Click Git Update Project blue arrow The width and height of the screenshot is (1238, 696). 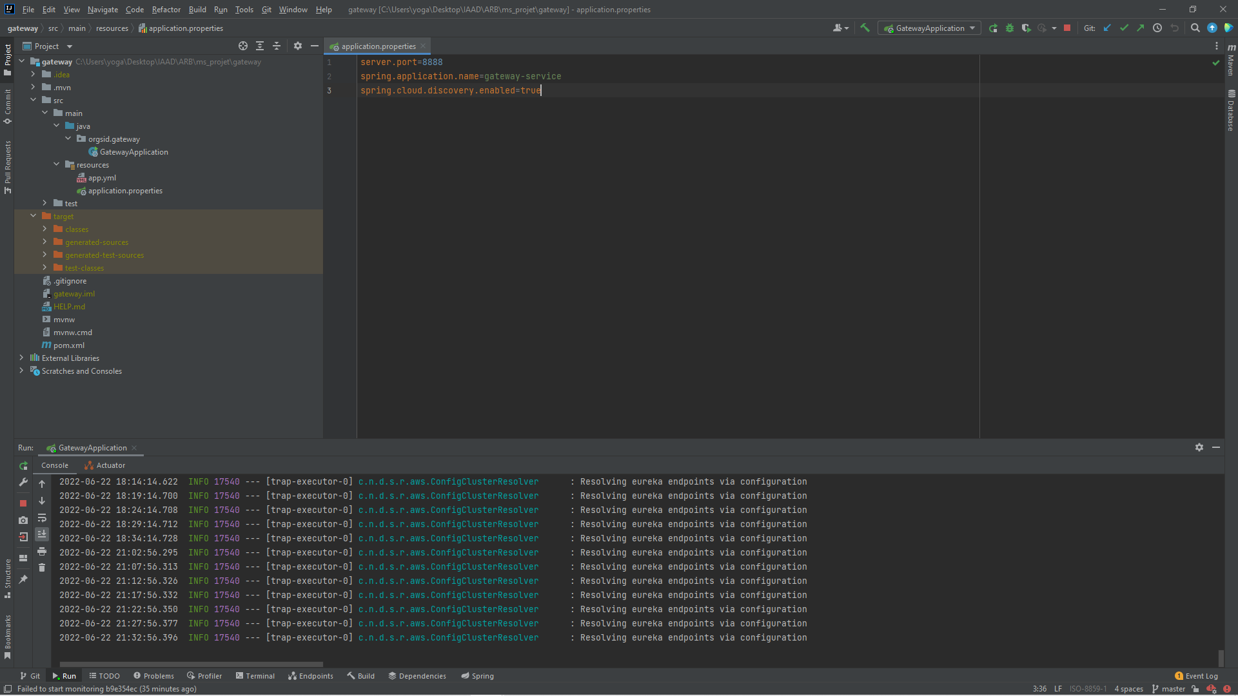click(1107, 28)
